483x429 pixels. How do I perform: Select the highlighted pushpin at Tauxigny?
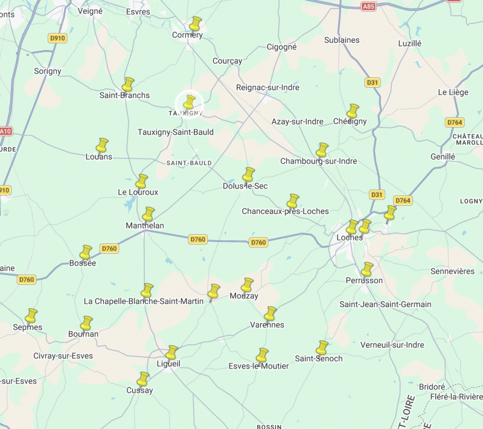tap(190, 103)
